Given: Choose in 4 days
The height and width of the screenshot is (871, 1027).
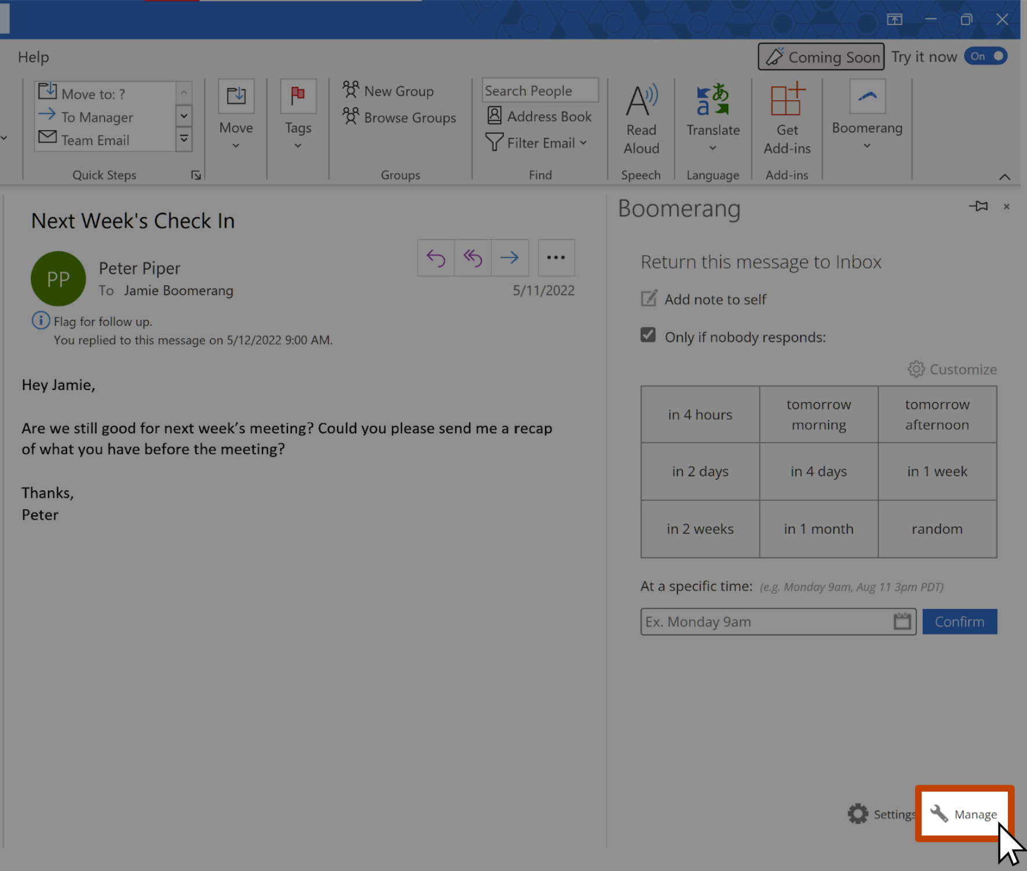Looking at the screenshot, I should pyautogui.click(x=819, y=471).
